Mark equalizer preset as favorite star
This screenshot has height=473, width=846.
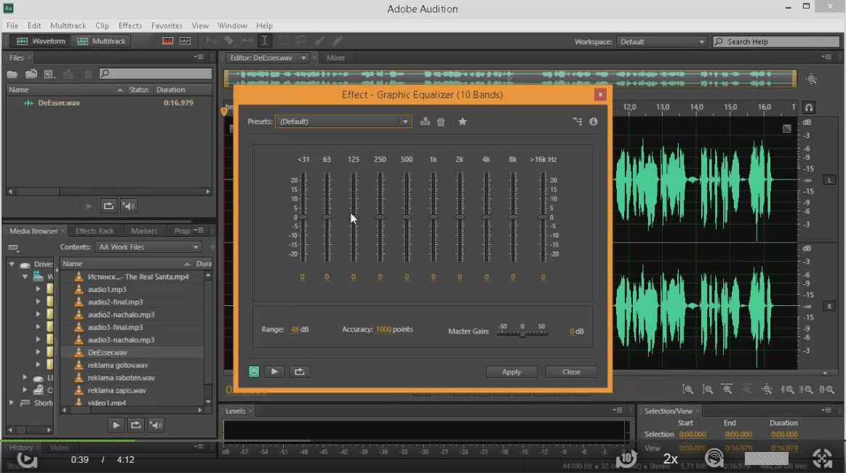(x=463, y=122)
